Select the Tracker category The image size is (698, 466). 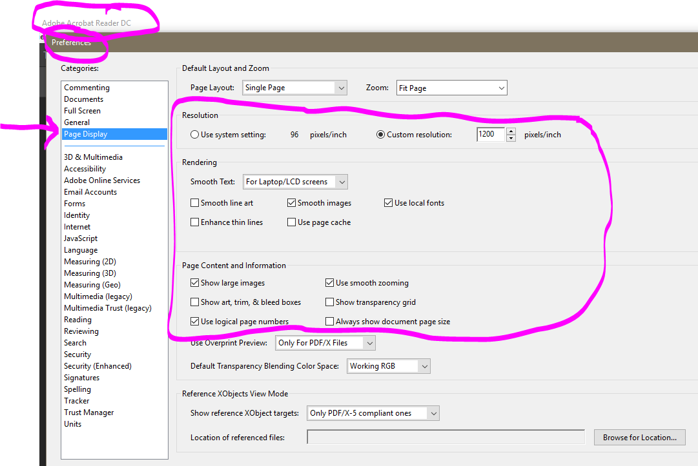click(x=77, y=401)
